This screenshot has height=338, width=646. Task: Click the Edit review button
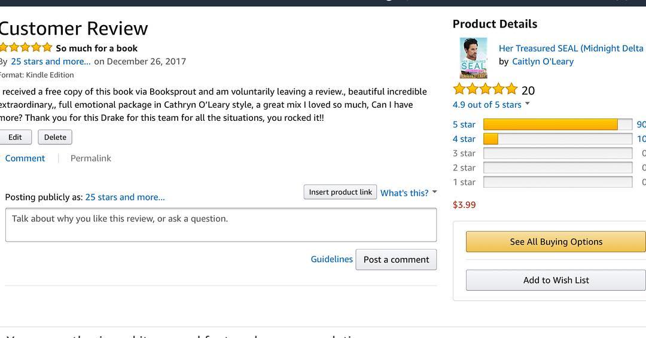[15, 137]
